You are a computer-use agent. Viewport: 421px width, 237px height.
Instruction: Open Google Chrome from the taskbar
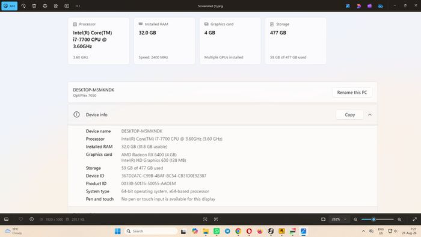pos(238,231)
